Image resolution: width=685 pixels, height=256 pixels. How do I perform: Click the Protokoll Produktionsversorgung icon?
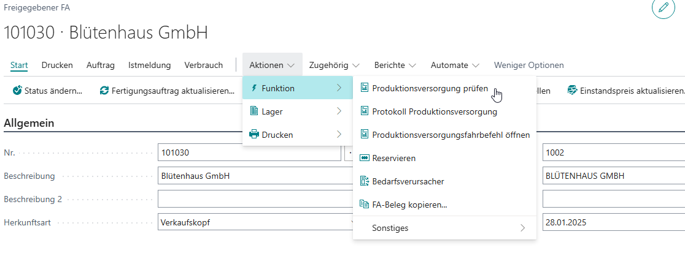(x=364, y=111)
